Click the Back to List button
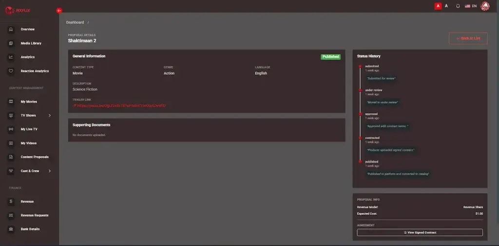The height and width of the screenshot is (246, 499). [468, 38]
